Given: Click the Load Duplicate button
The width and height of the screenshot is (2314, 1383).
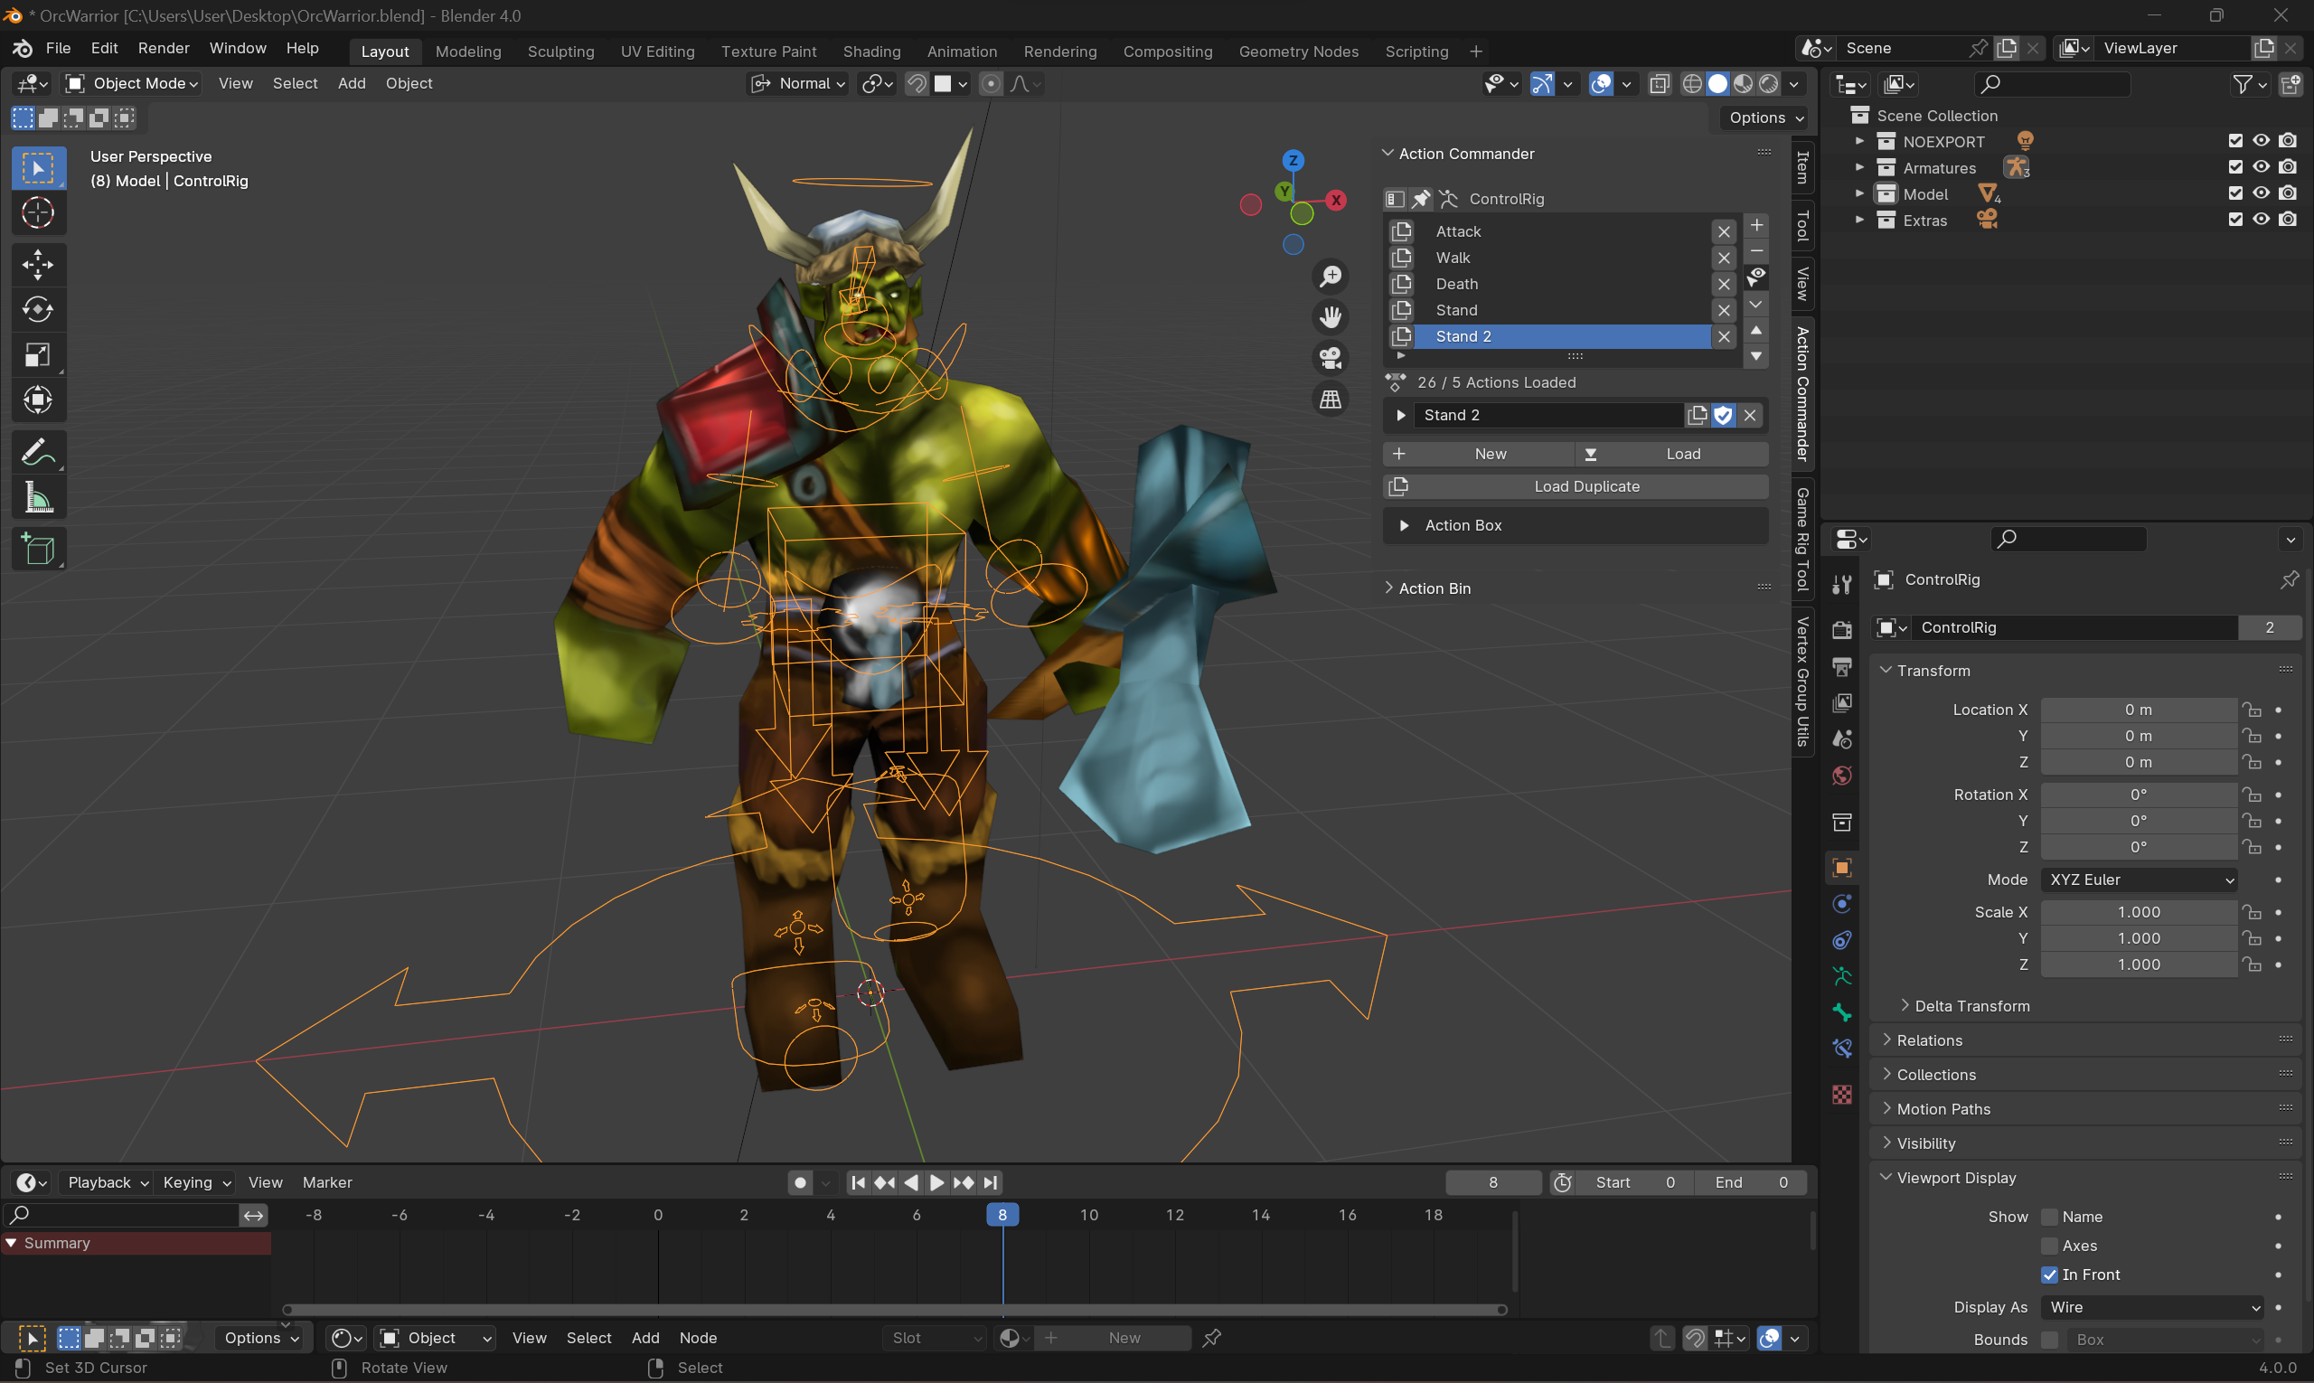Looking at the screenshot, I should click(1586, 485).
